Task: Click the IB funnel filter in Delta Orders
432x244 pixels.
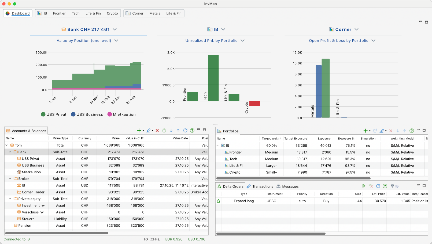Action: point(394,186)
